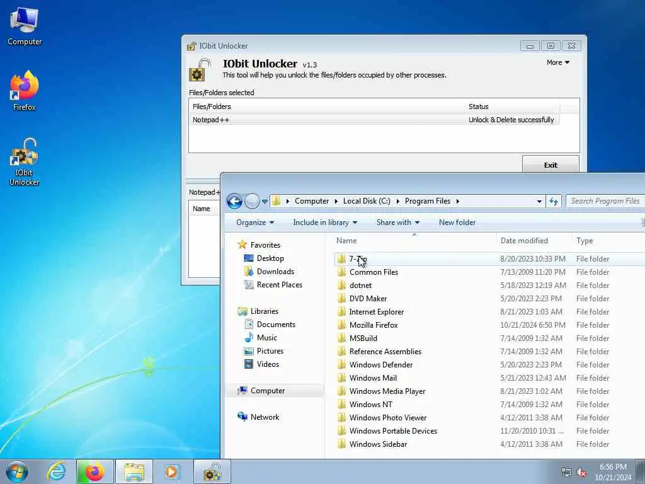Launch the Firefox desktop shortcut
Screen dimensions: 645x484
click(25, 91)
